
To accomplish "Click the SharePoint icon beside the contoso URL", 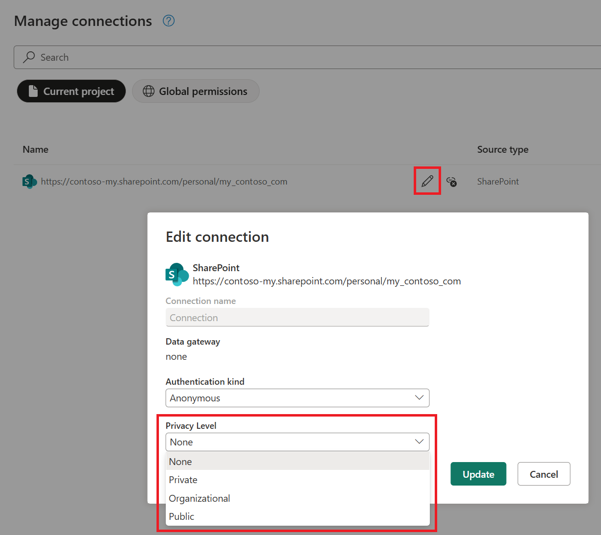I will click(29, 181).
